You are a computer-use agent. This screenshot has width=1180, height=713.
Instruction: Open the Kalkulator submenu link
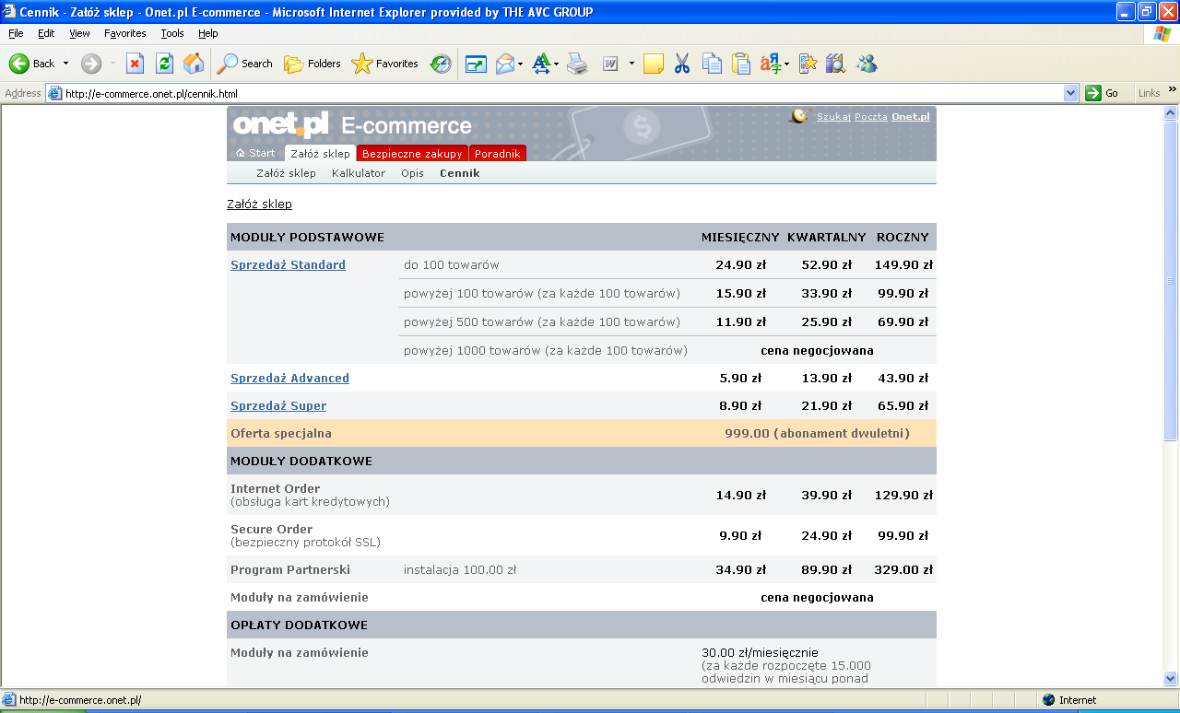pos(359,173)
